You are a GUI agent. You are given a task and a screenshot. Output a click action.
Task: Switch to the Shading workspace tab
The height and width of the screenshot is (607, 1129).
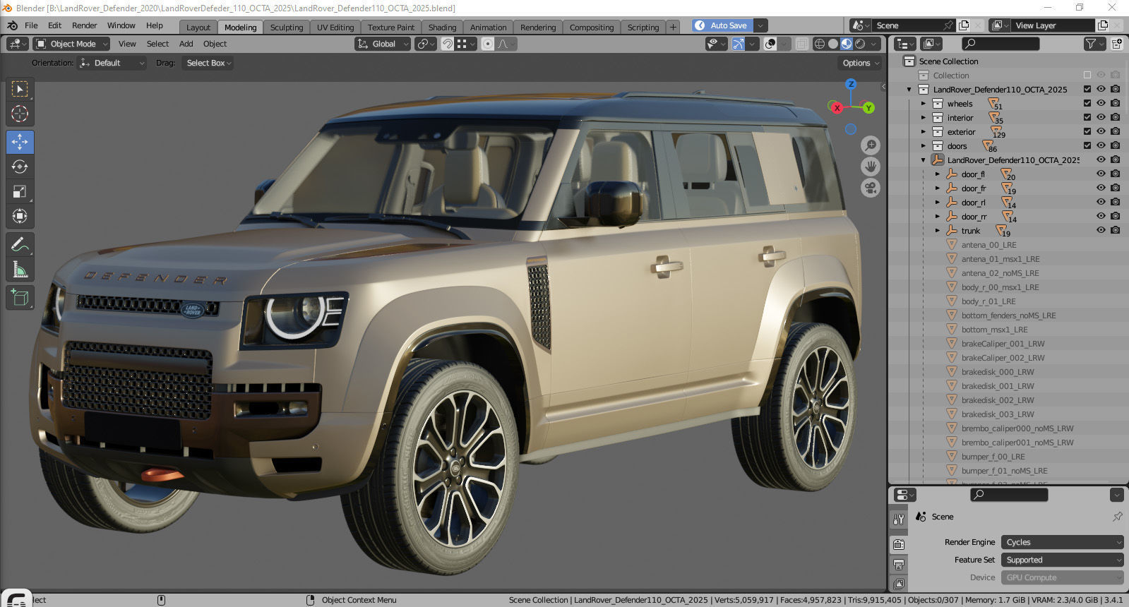[442, 28]
